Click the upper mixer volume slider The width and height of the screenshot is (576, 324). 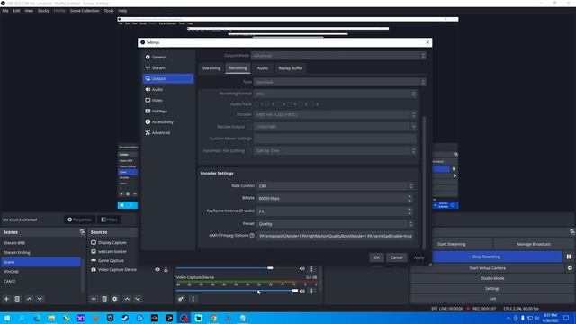pyautogui.click(x=238, y=268)
